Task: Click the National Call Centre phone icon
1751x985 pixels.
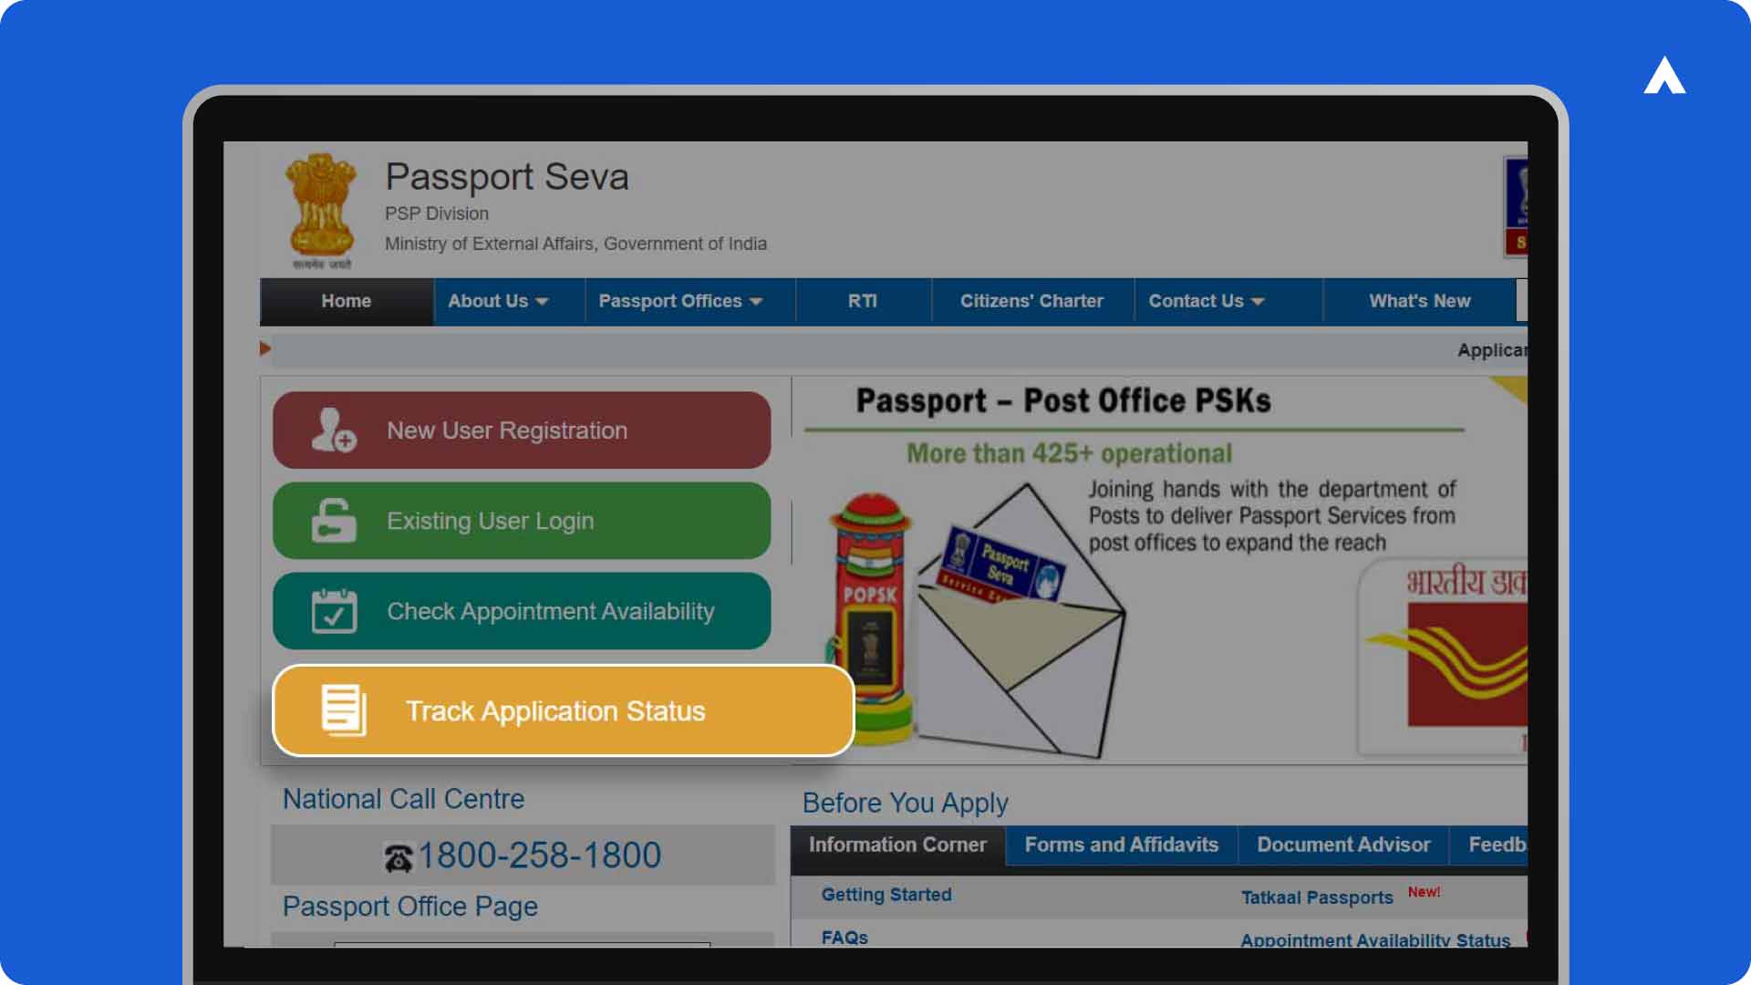Action: pyautogui.click(x=399, y=854)
